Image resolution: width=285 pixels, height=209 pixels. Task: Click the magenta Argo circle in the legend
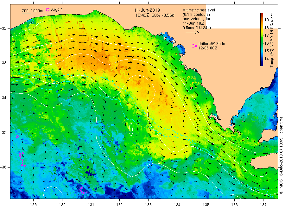coord(47,9)
